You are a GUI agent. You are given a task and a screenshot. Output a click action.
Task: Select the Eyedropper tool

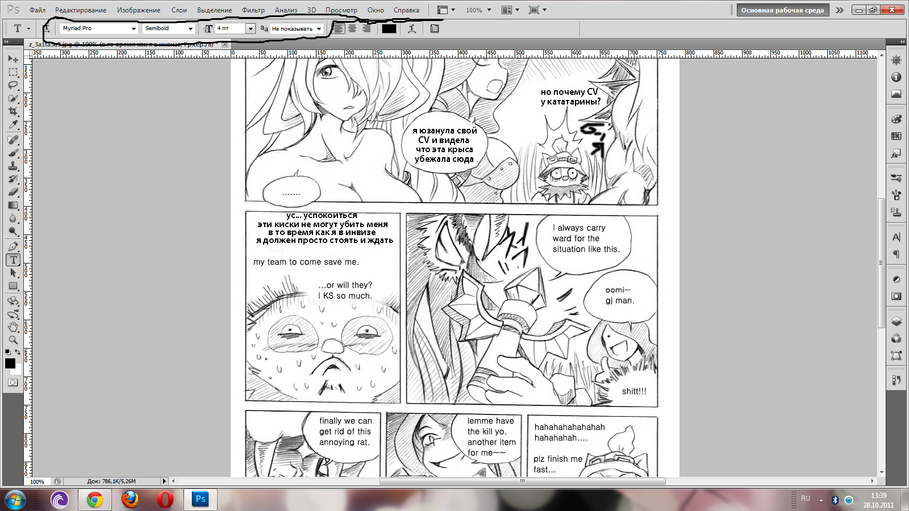point(13,124)
